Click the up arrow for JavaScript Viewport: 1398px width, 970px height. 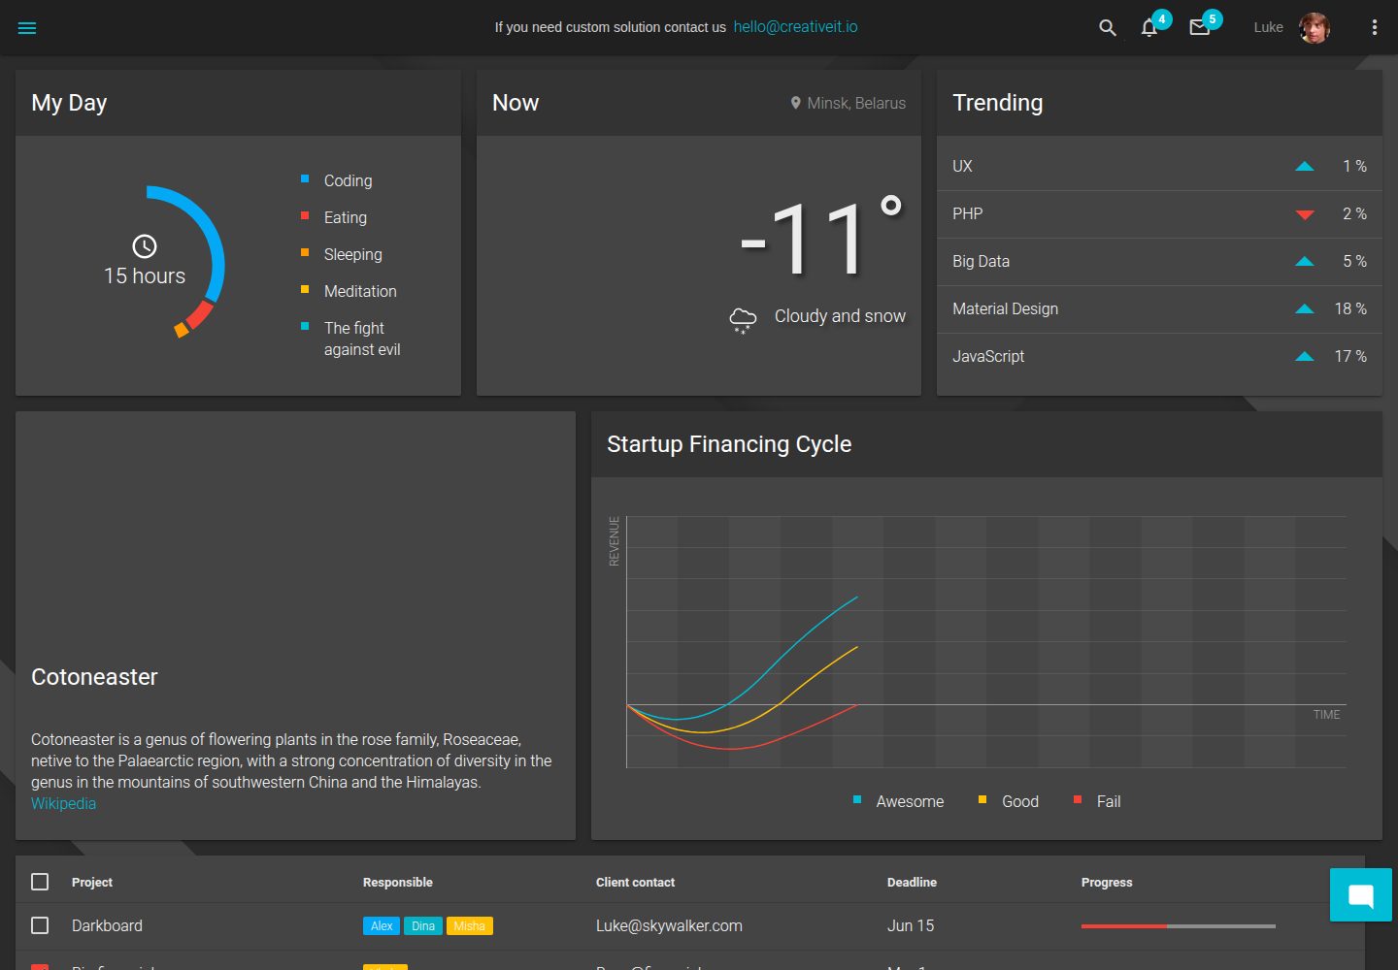1305,357
